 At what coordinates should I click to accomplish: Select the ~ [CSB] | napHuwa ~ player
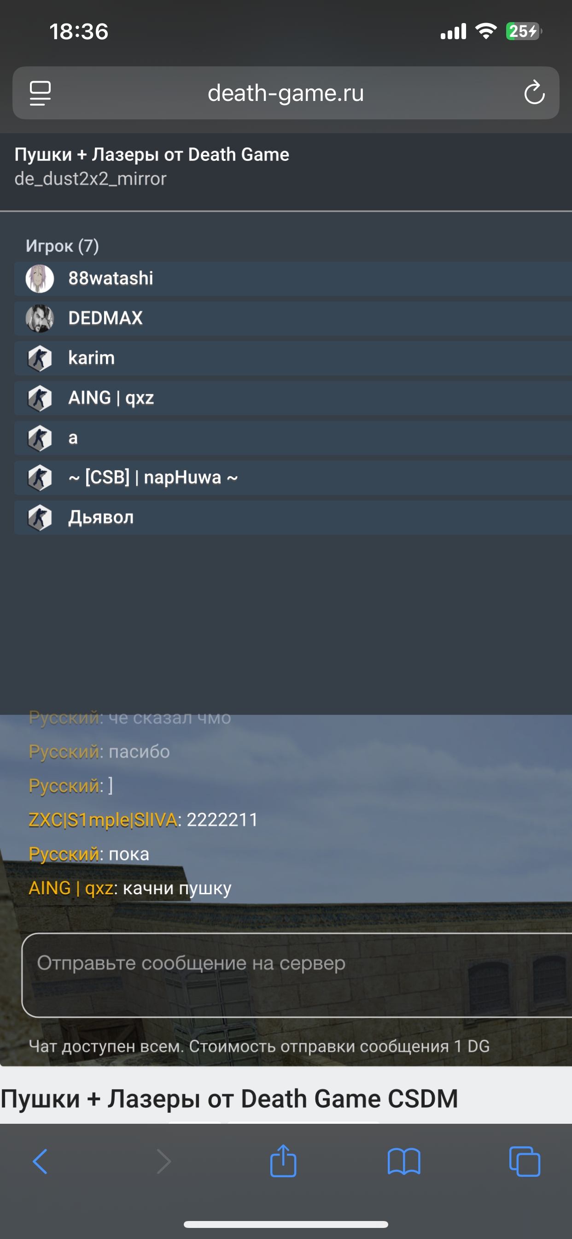(x=293, y=478)
